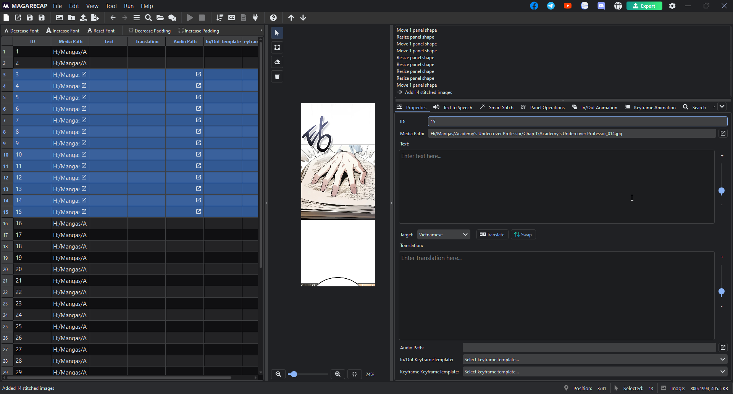The height and width of the screenshot is (394, 733).
Task: Click the 'Add 14 stitched images' history entry
Action: (x=428, y=92)
